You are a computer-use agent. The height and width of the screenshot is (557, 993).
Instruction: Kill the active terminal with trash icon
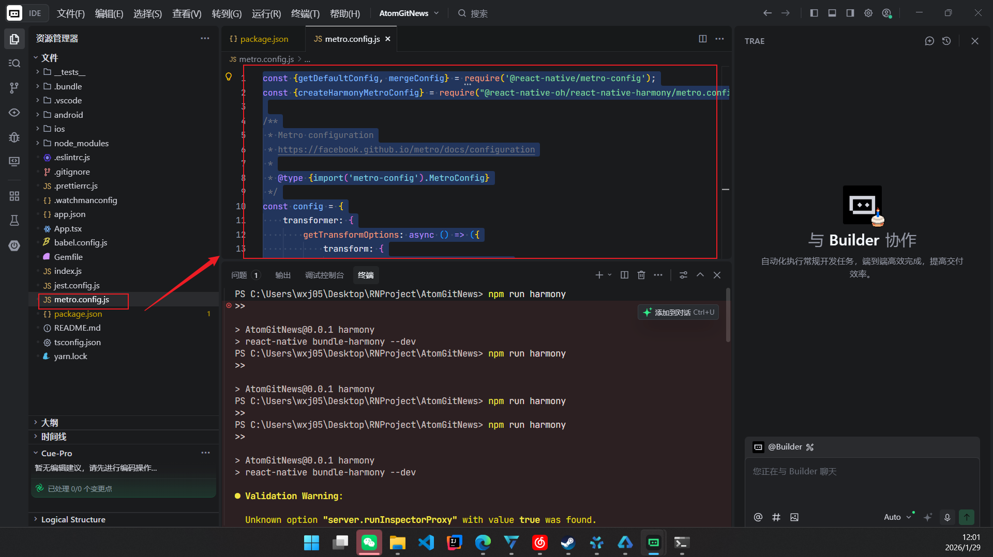coord(641,275)
